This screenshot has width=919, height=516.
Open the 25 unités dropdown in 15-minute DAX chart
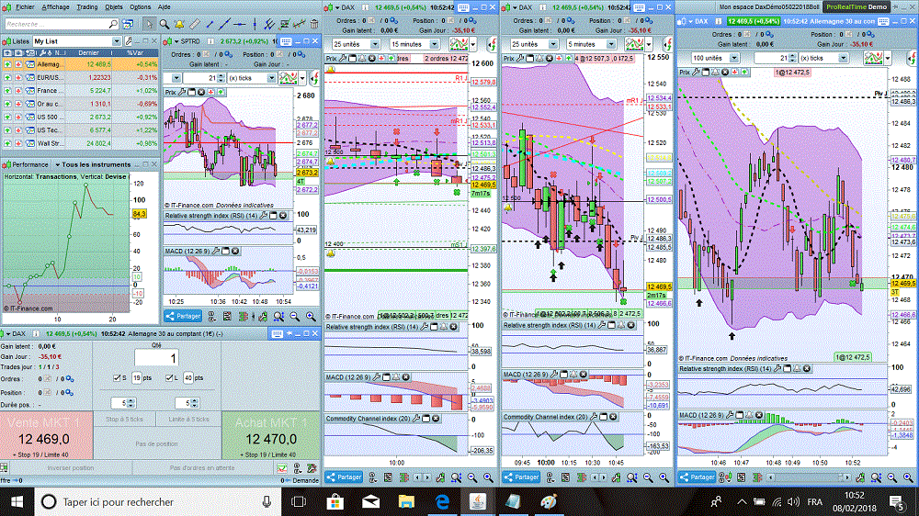tap(356, 44)
